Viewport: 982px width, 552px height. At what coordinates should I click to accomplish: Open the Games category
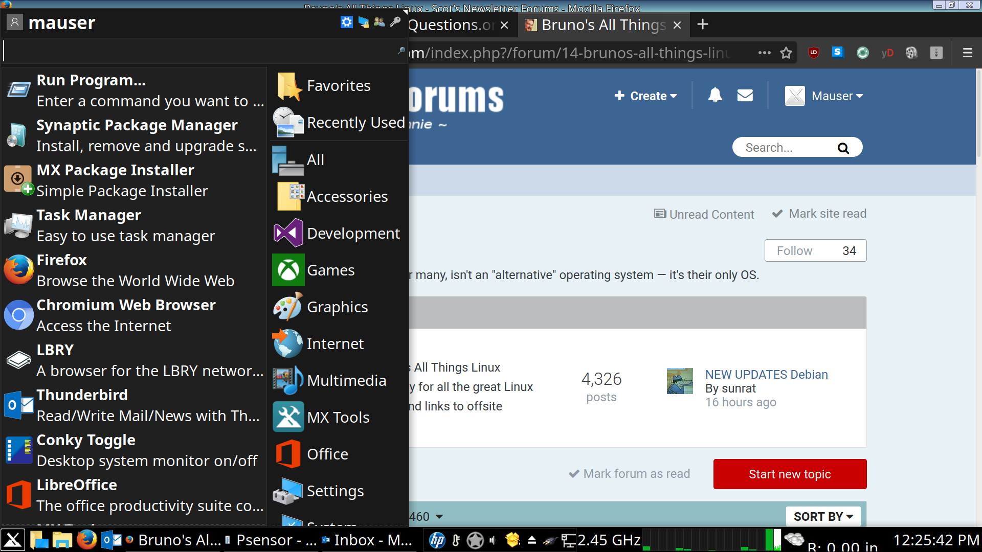pyautogui.click(x=339, y=270)
